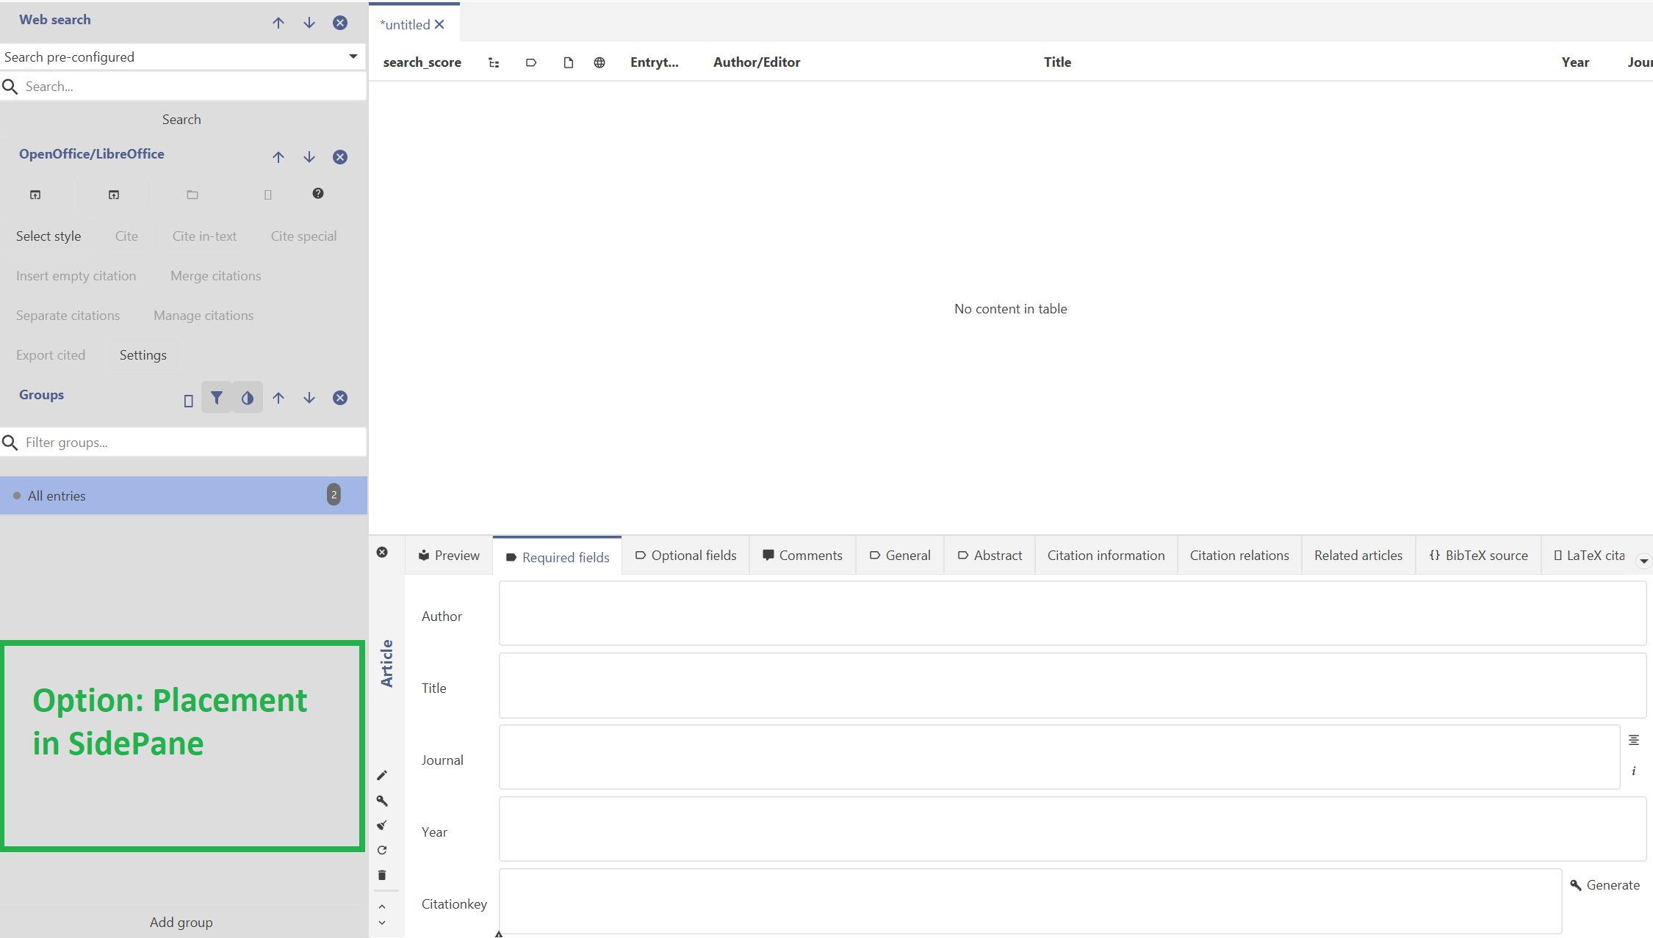The image size is (1653, 938).
Task: Expand the move-up arrow in OpenOffice toolbar
Action: point(278,156)
